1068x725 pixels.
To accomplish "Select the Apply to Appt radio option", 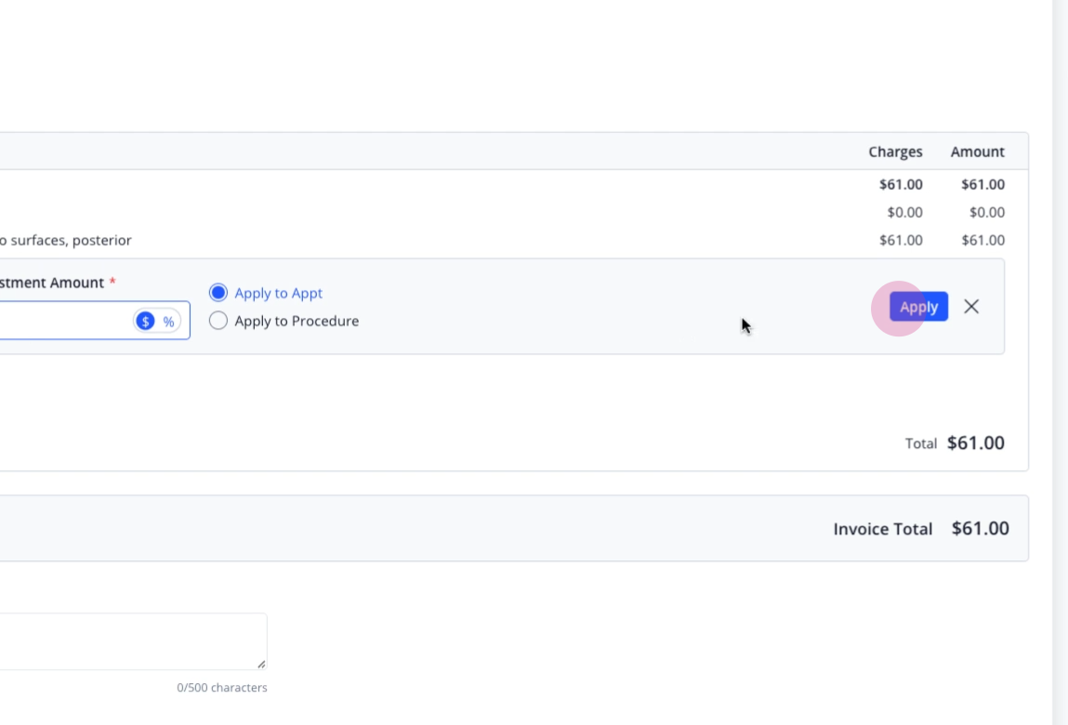I will point(218,293).
